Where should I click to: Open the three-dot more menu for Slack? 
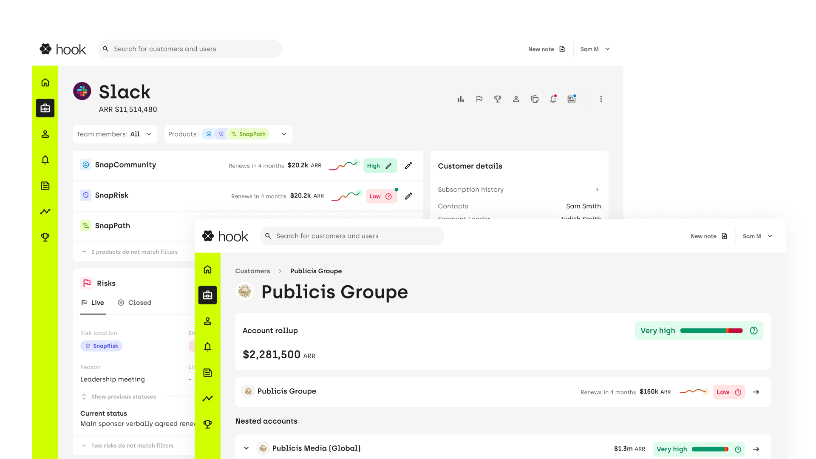[x=601, y=99]
